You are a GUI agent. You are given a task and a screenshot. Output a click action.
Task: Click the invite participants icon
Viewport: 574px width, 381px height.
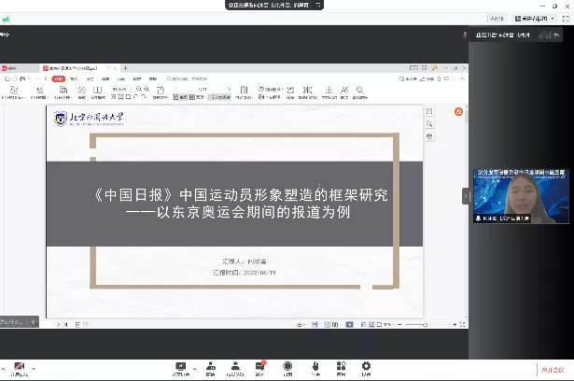coord(210,367)
